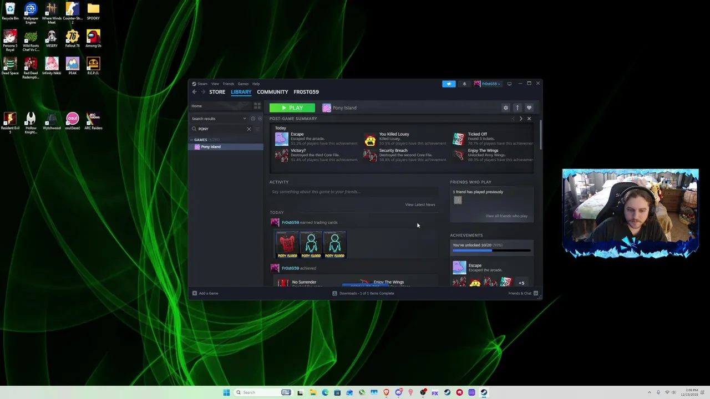Click the Enjoy The Wings summary achievement
Image resolution: width=710 pixels, height=399 pixels.
493,155
